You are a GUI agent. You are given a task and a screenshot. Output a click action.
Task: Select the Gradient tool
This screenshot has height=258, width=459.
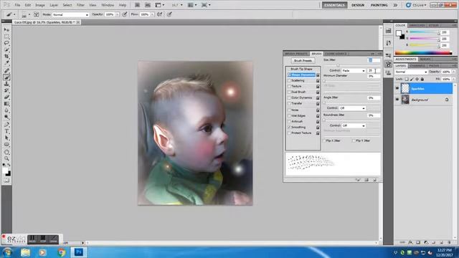point(6,104)
